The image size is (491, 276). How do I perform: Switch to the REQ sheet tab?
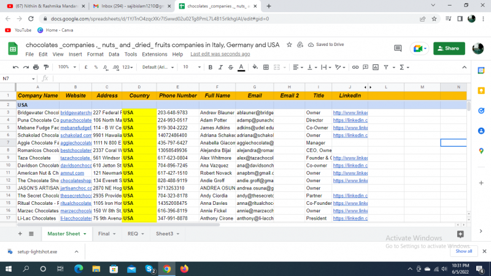(136, 234)
